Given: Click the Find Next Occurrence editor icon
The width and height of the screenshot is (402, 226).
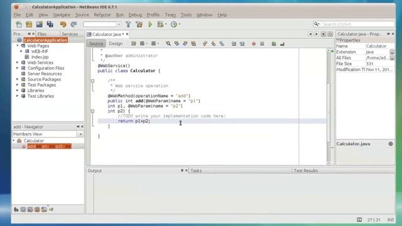Looking at the screenshot, I should 185,44.
